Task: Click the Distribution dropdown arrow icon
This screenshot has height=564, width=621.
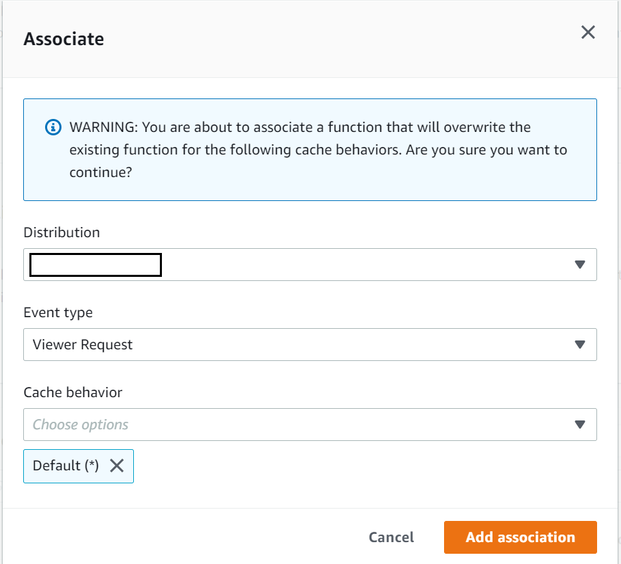Action: (580, 265)
